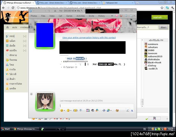Open 'View your entire conversation history' link

pos(89,38)
